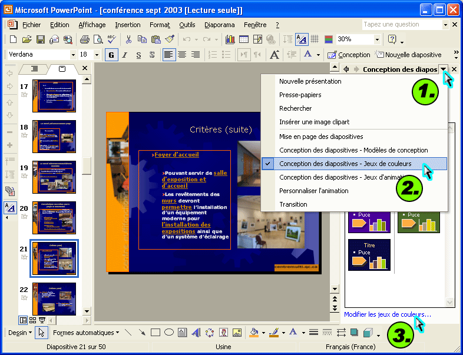
Task: Align text right
Action: coord(196,55)
